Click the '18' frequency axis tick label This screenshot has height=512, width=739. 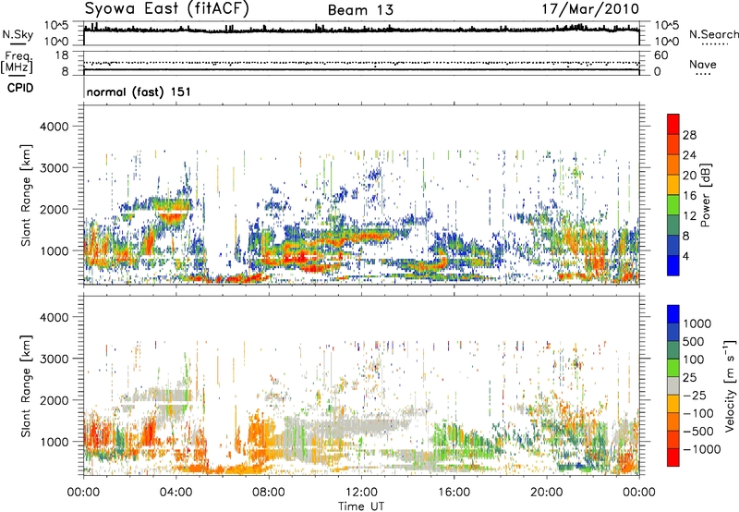pyautogui.click(x=62, y=55)
